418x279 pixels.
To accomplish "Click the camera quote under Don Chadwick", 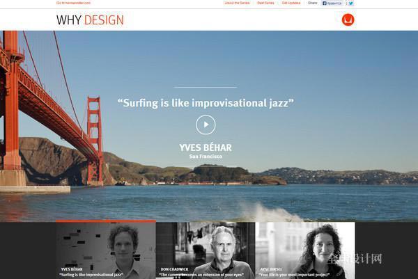I will pyautogui.click(x=201, y=274).
